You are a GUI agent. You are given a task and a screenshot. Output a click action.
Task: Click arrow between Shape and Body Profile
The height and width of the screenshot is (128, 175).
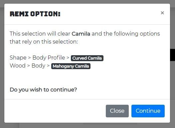(x=30, y=58)
